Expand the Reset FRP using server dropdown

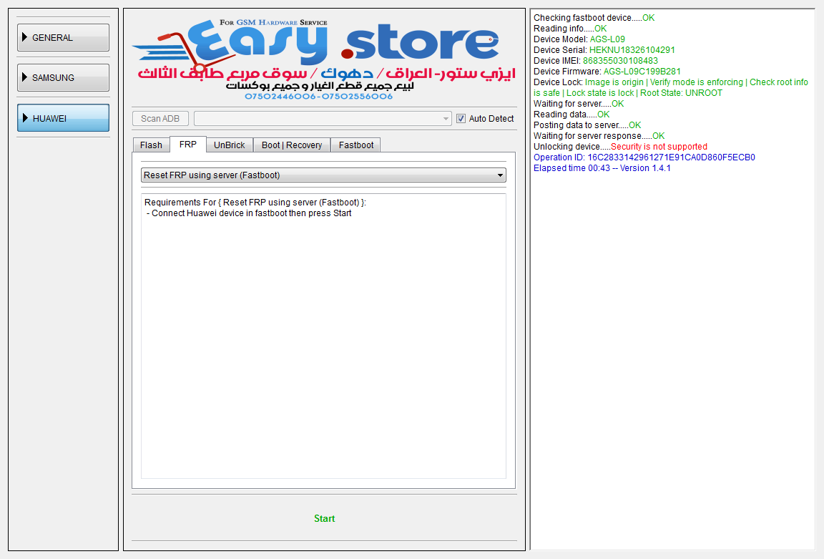pos(323,175)
